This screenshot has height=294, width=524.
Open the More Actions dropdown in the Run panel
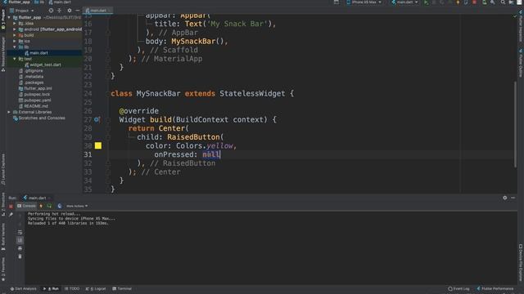[x=77, y=206]
